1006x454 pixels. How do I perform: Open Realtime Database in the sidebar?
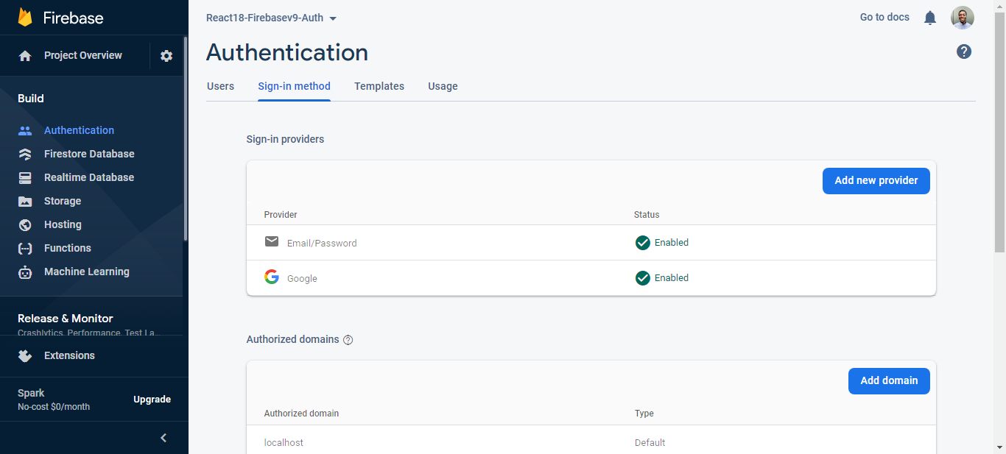click(89, 177)
